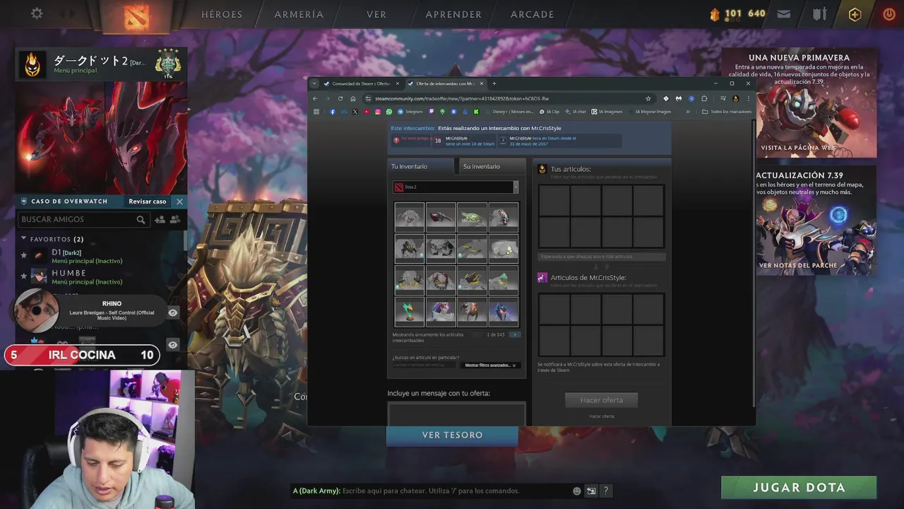Click the player profile avatar icon
Screen dimensions: 904x509
tap(32, 65)
